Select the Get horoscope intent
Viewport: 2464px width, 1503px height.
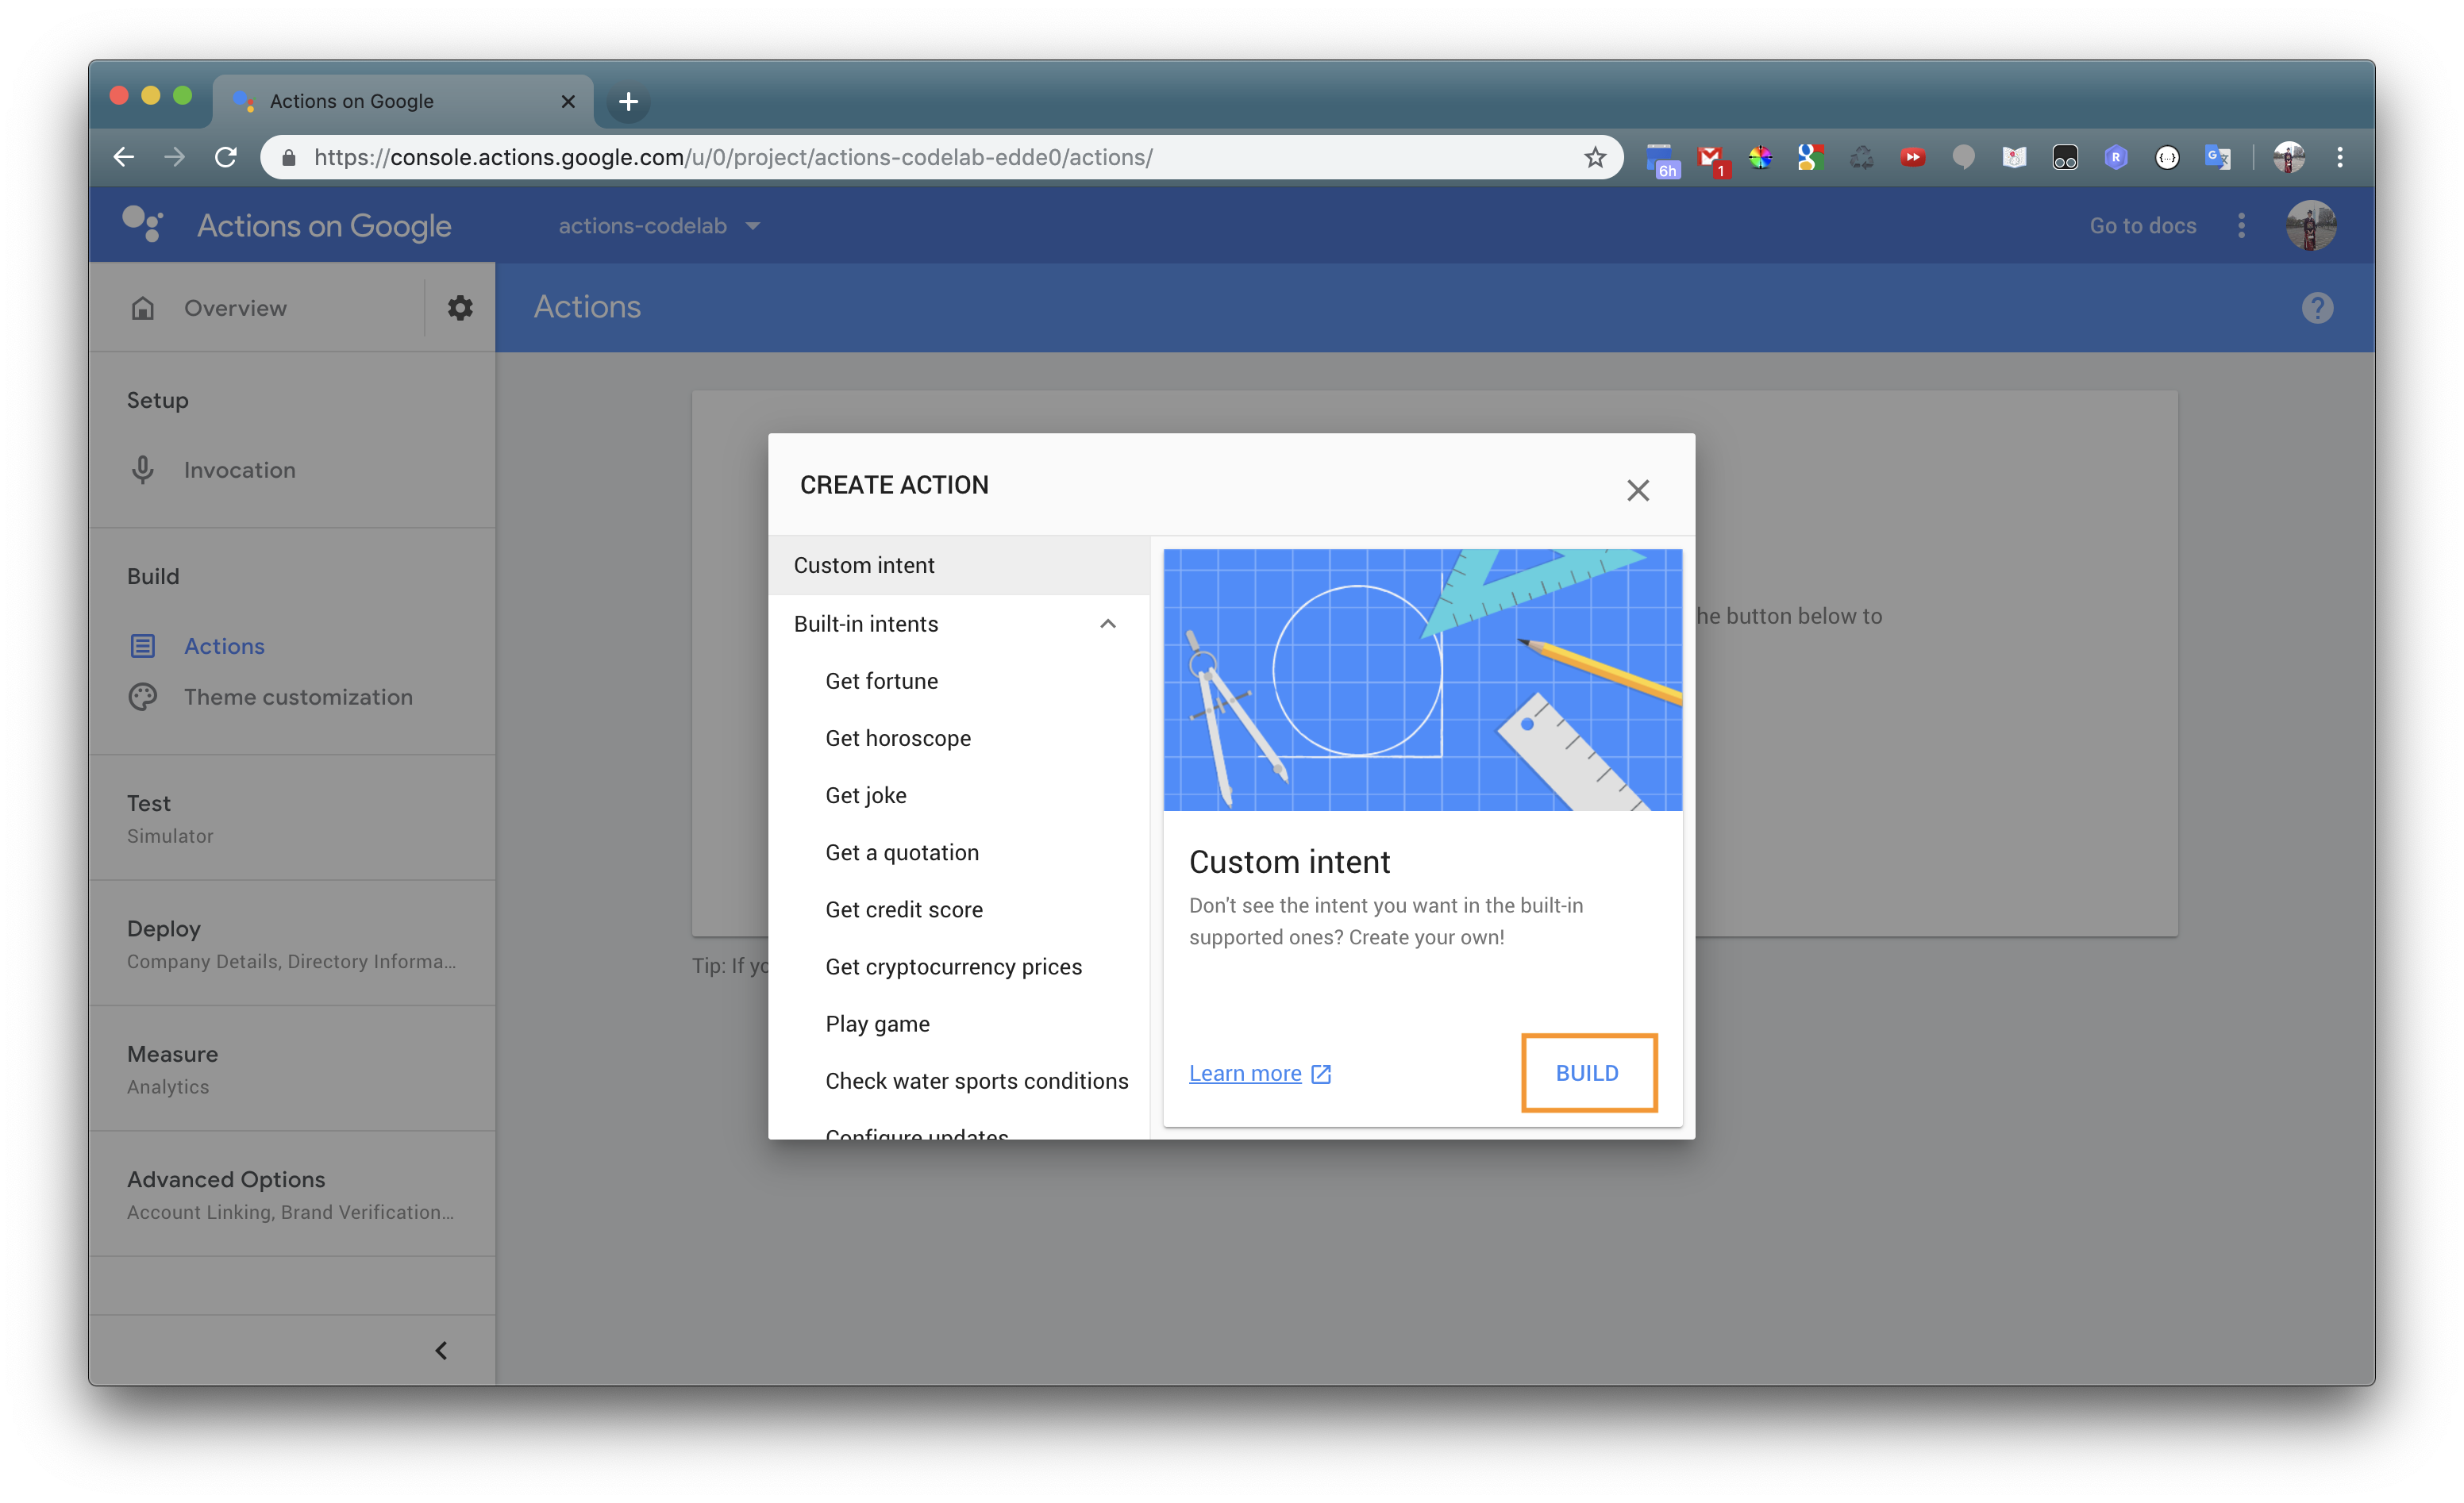[897, 738]
